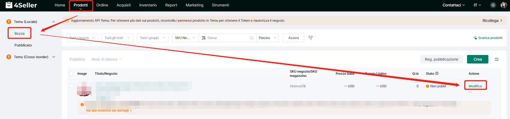Click the search-type icon beside Cerca

204,38
